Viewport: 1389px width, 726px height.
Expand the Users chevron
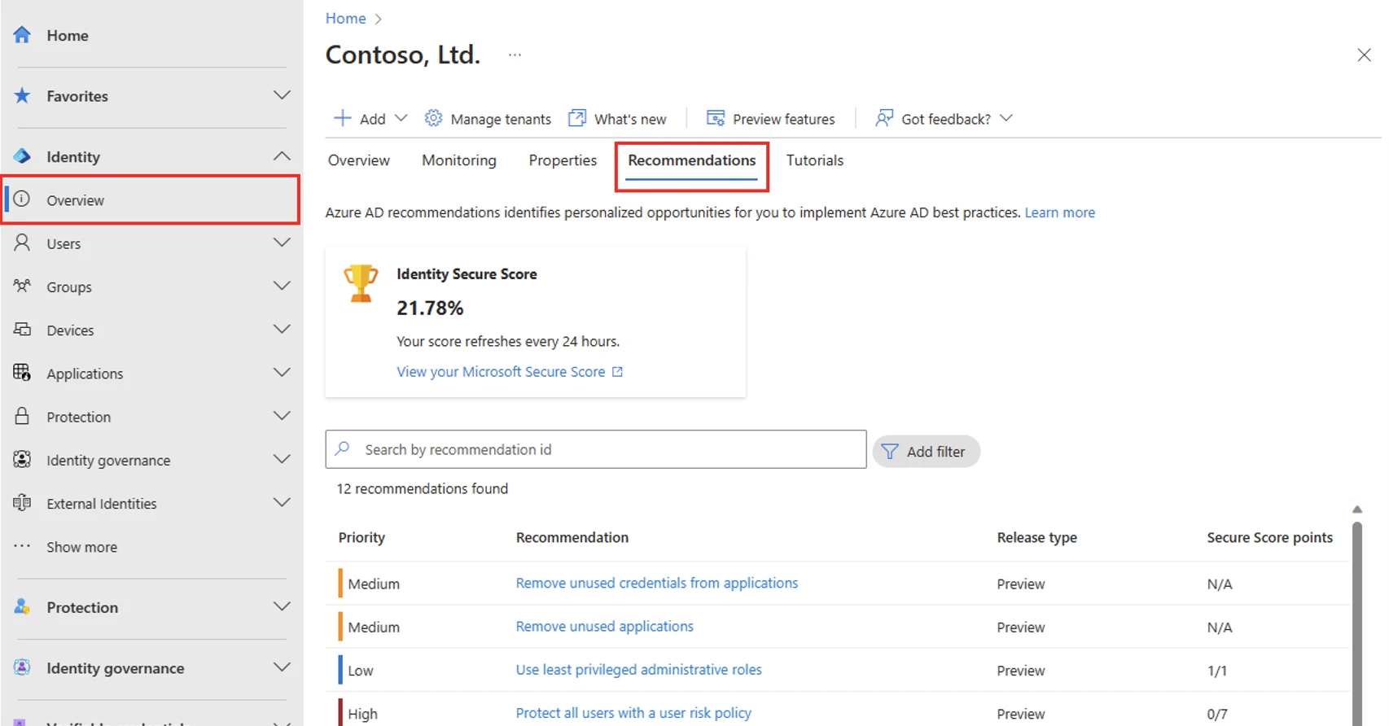282,243
